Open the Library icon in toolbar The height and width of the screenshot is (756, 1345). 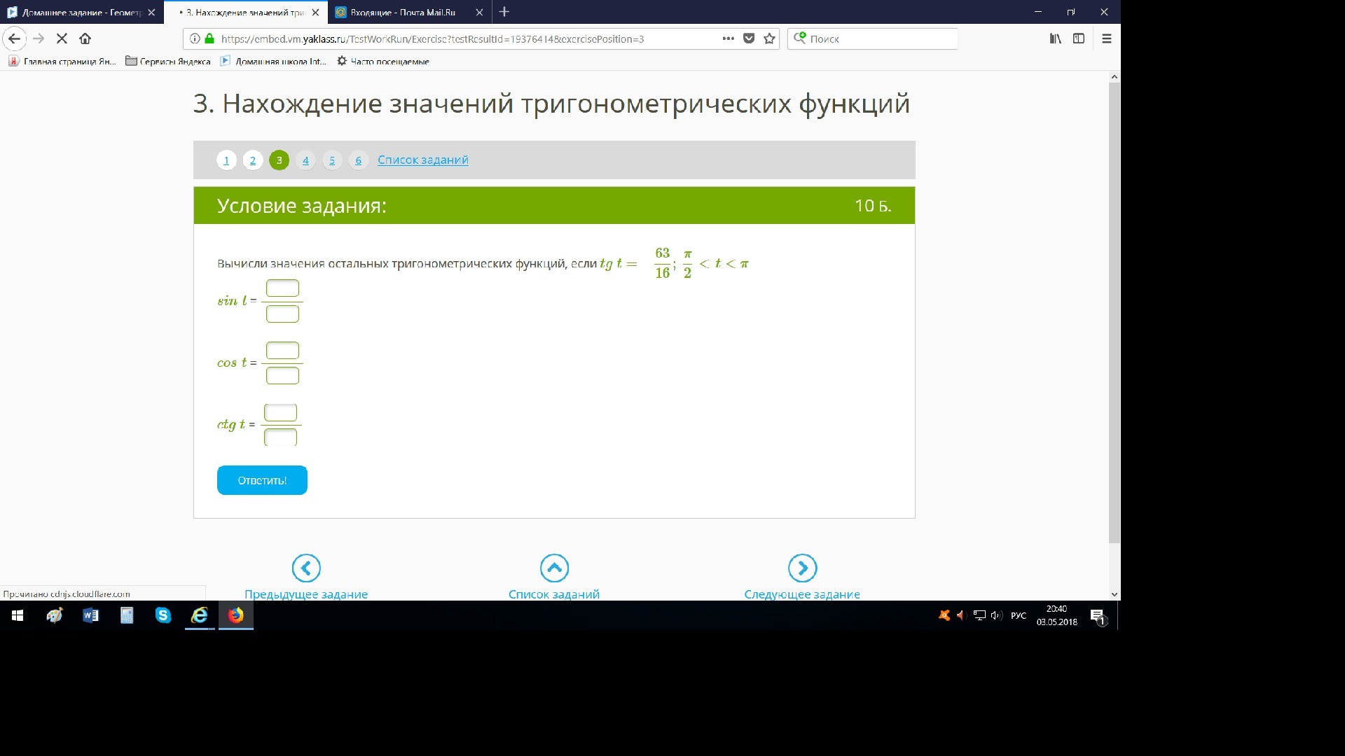point(1055,38)
